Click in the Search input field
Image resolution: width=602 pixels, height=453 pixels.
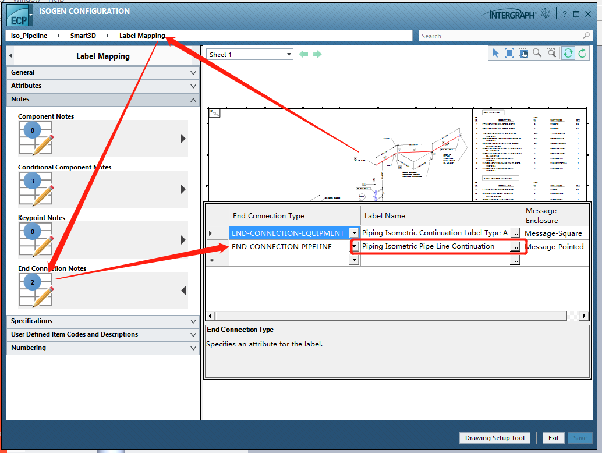[501, 36]
